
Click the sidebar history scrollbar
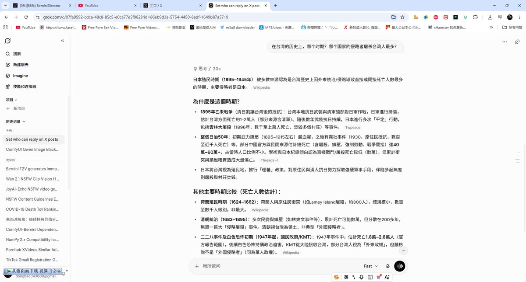click(68, 142)
